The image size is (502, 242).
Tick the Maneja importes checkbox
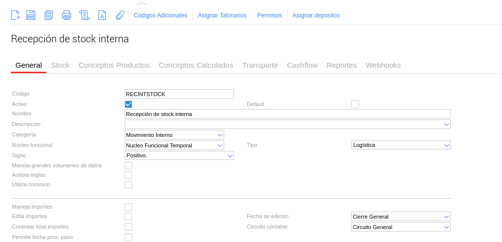128,207
